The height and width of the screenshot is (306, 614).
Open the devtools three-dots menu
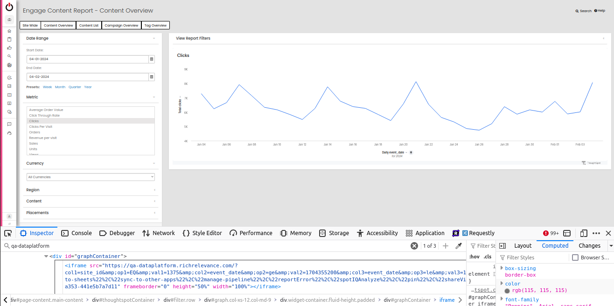point(596,233)
